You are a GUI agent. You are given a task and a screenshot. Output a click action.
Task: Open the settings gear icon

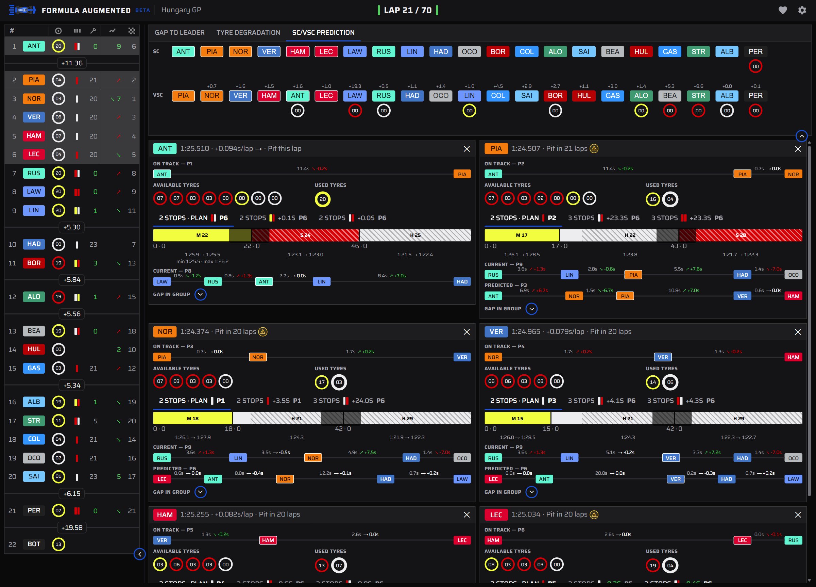pos(802,10)
